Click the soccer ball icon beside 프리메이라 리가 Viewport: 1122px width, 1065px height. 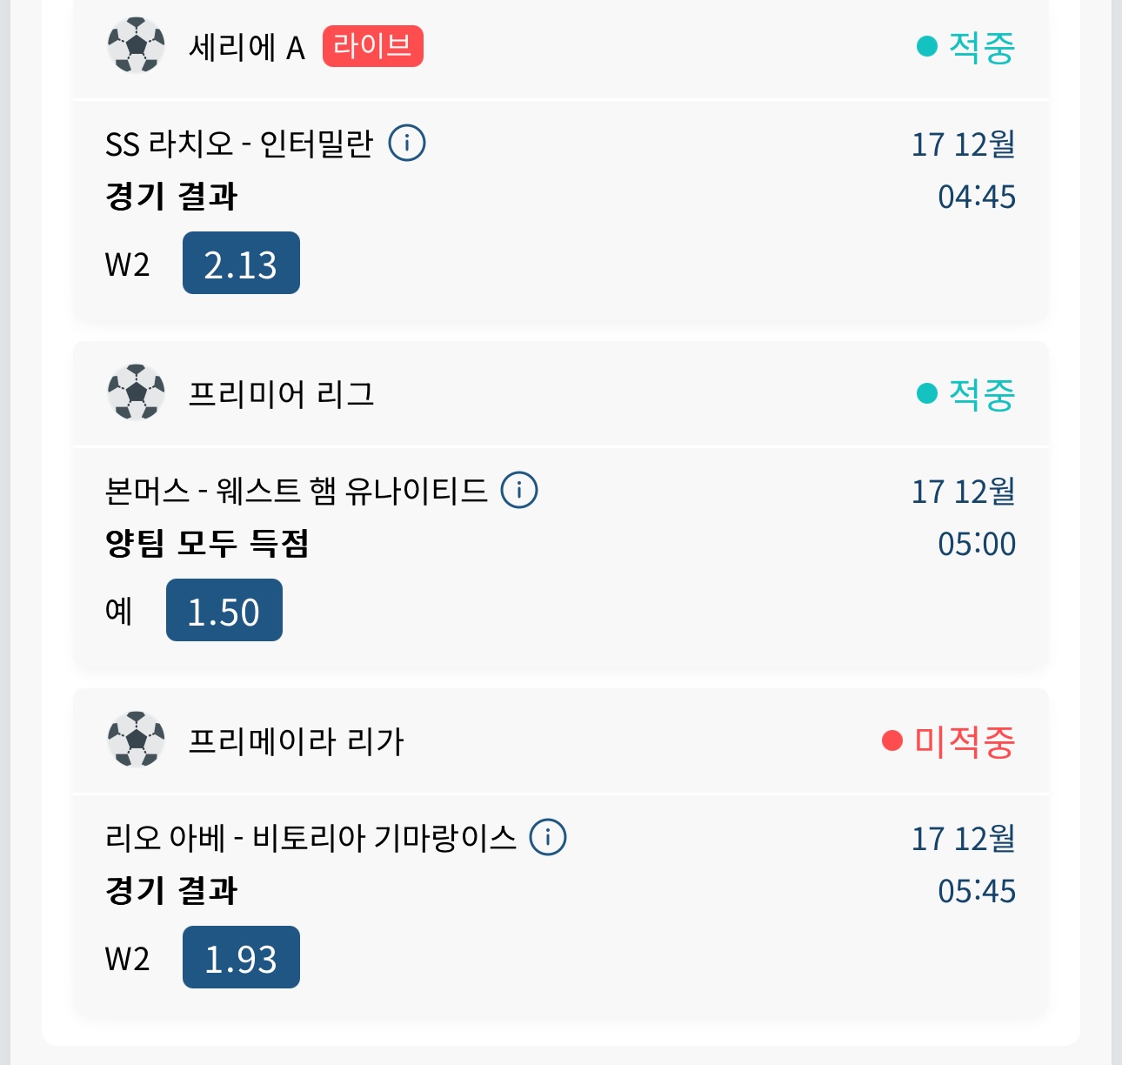click(136, 740)
